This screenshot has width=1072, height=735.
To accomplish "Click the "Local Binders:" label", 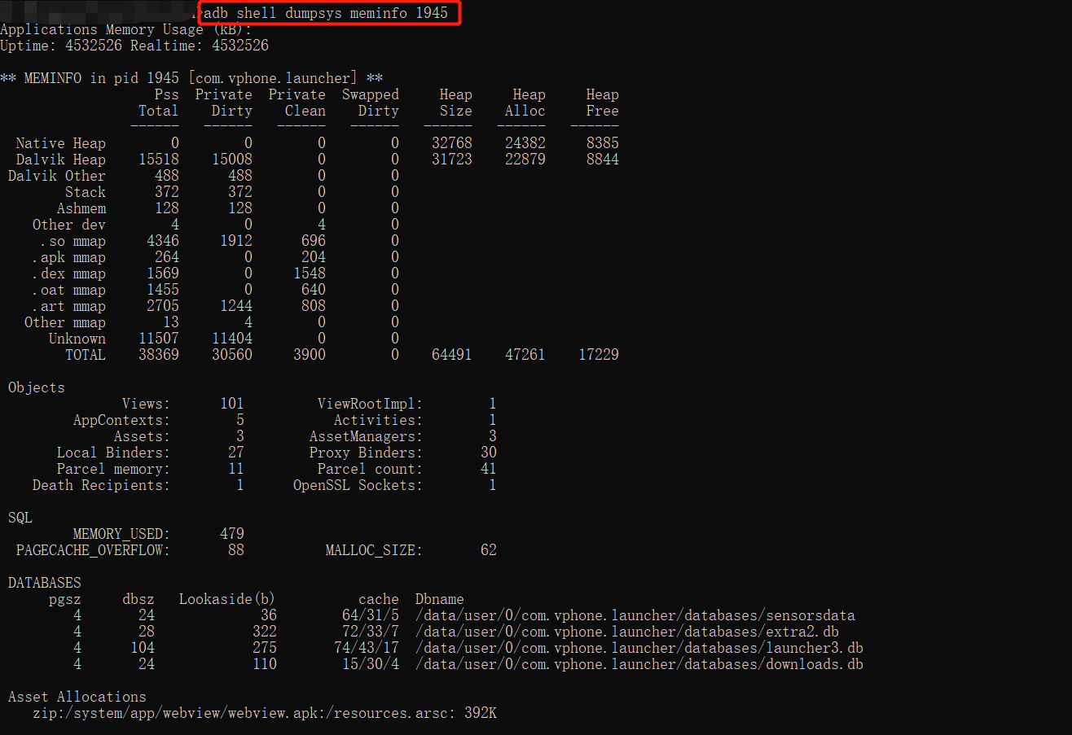I will pos(114,453).
